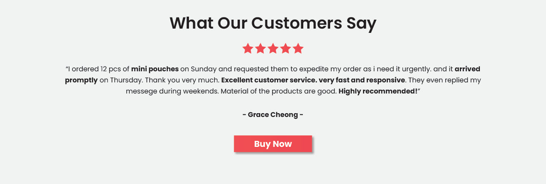The width and height of the screenshot is (546, 184).
Task: Click the second rating star
Action: pyautogui.click(x=260, y=49)
